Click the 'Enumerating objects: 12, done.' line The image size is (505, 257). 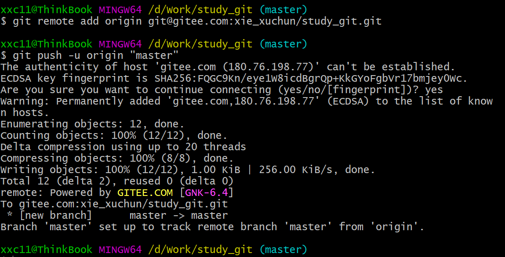92,124
